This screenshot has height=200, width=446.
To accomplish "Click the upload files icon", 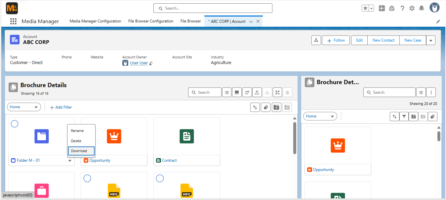I will coord(257,92).
